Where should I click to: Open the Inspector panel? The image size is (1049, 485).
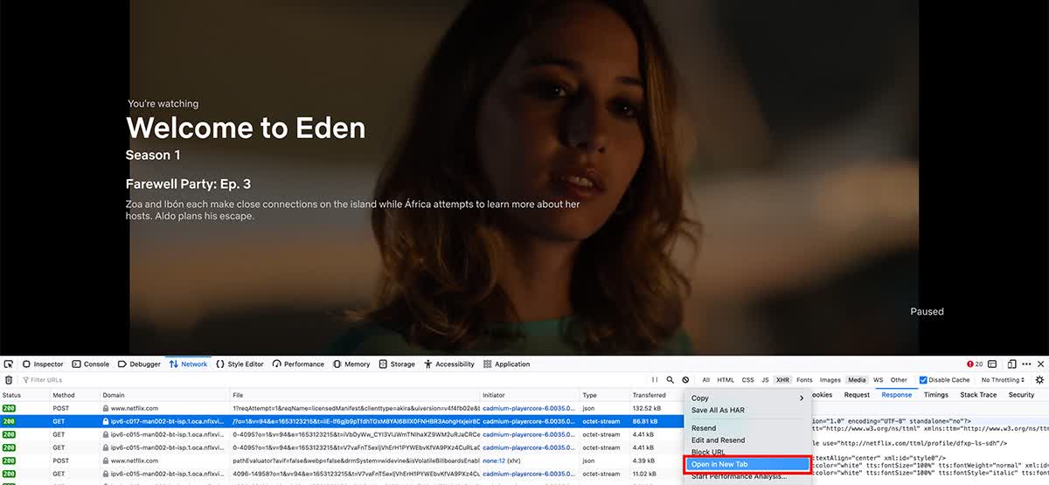(x=42, y=364)
